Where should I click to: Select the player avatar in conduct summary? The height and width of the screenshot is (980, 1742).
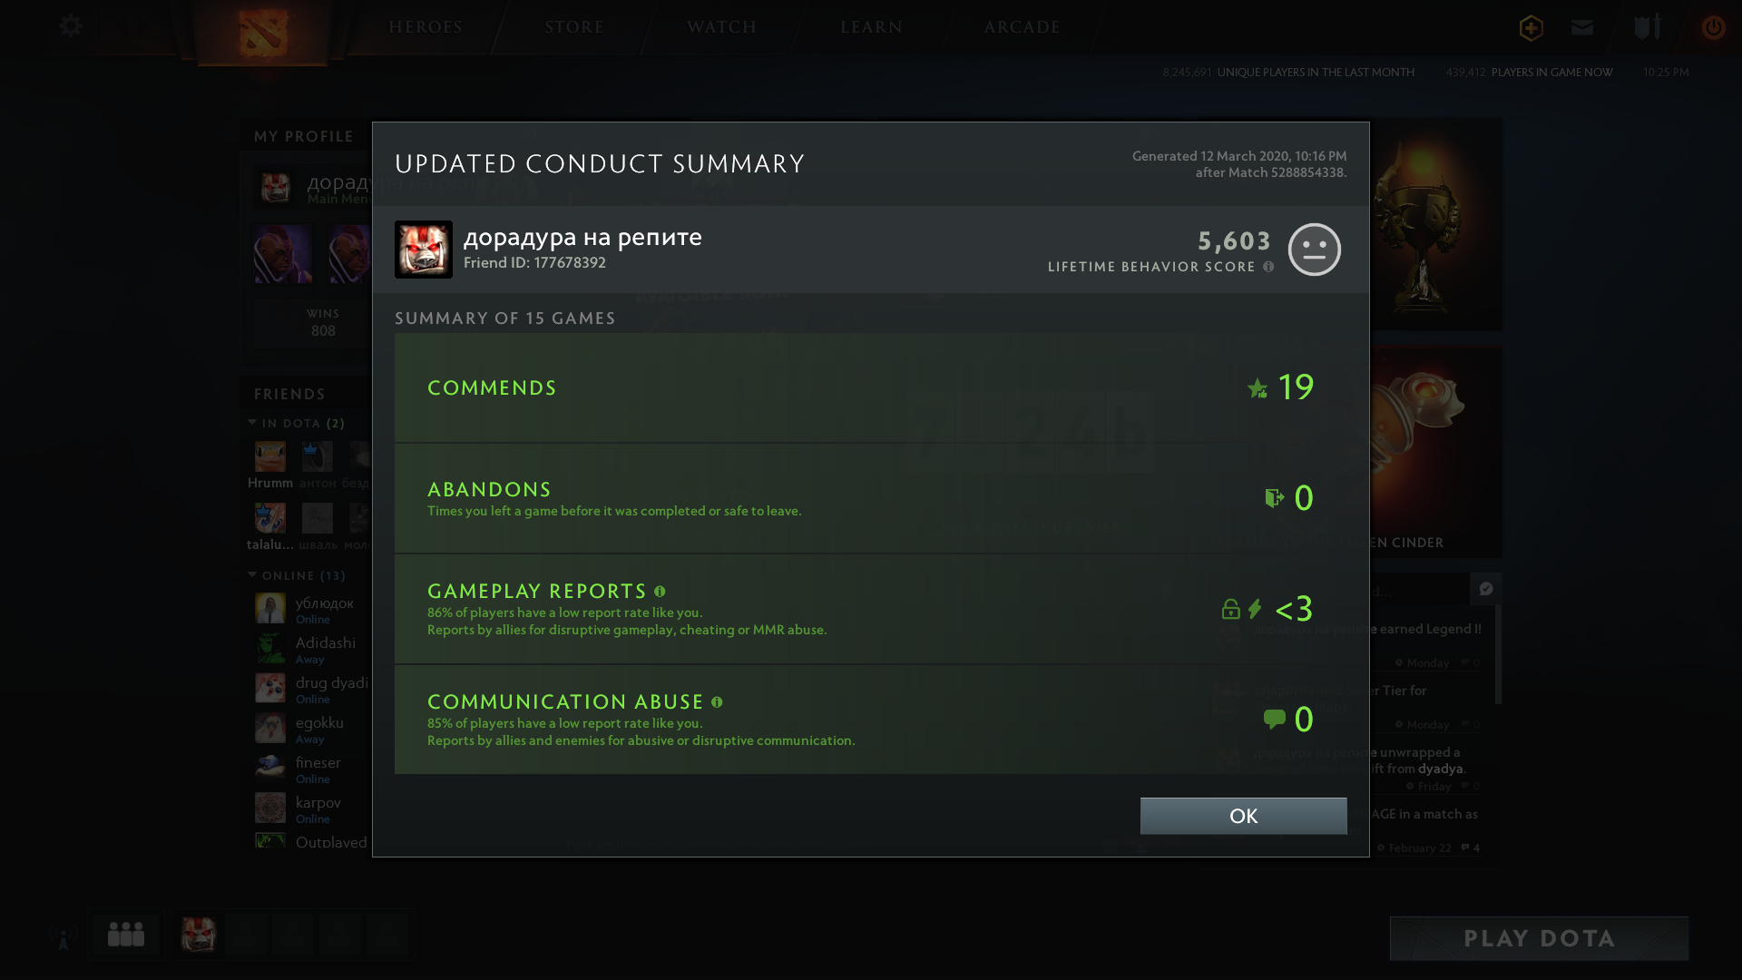pyautogui.click(x=423, y=250)
